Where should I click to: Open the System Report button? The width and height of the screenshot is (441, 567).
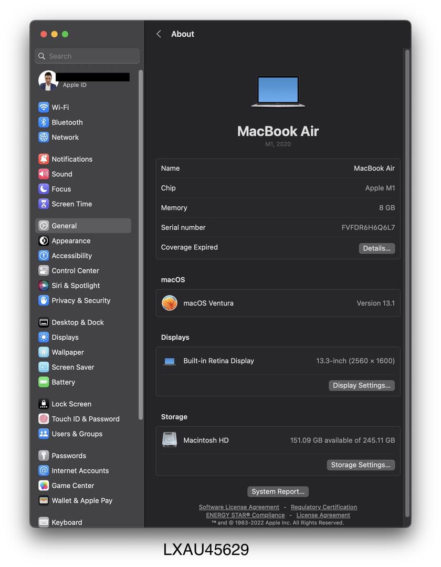[278, 491]
